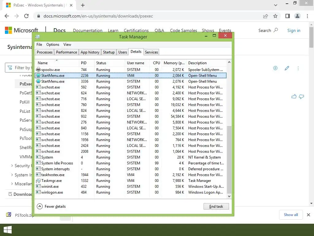Screen dimensions: 314x236
Task: Click the thumbs up feedback icon
Action: coord(294,96)
